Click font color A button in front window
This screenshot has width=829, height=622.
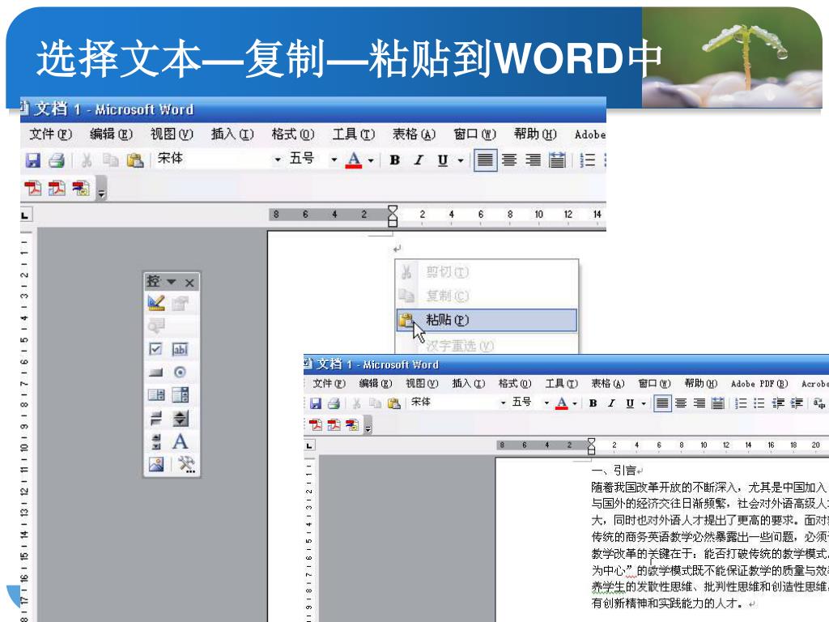(562, 403)
